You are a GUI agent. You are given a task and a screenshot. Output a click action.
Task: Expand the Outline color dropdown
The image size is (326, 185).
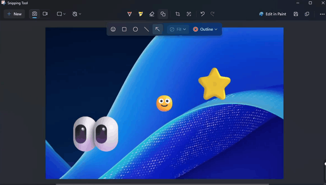(x=205, y=29)
